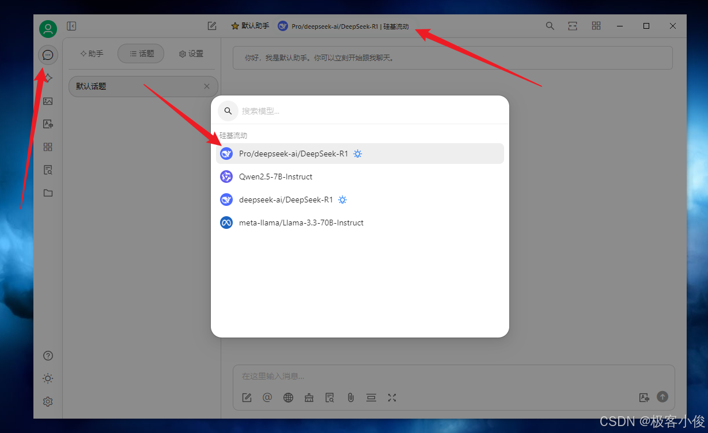Click the clear context icon
Image resolution: width=708 pixels, height=433 pixels.
click(x=371, y=397)
